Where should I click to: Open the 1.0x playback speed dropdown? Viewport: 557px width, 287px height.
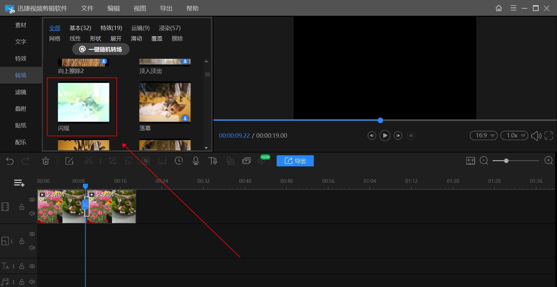[514, 135]
